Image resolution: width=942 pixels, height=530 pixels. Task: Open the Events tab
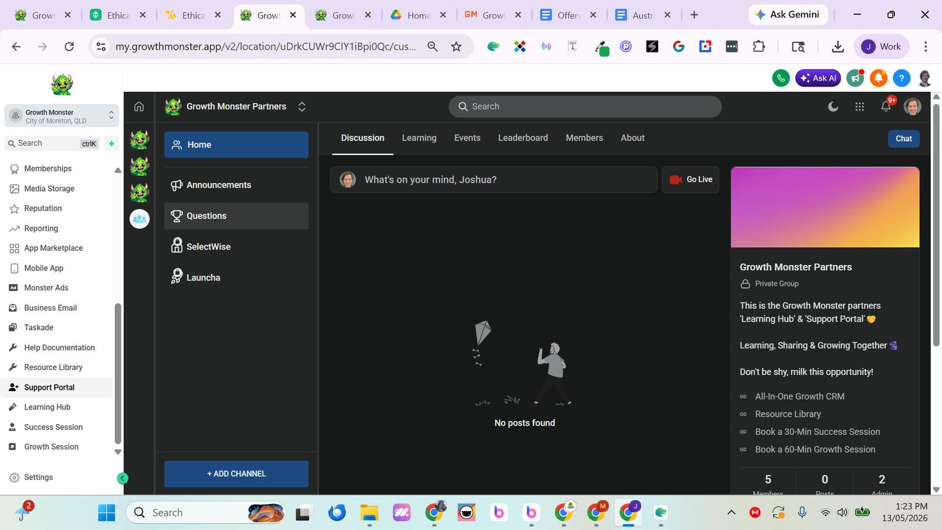pos(467,138)
